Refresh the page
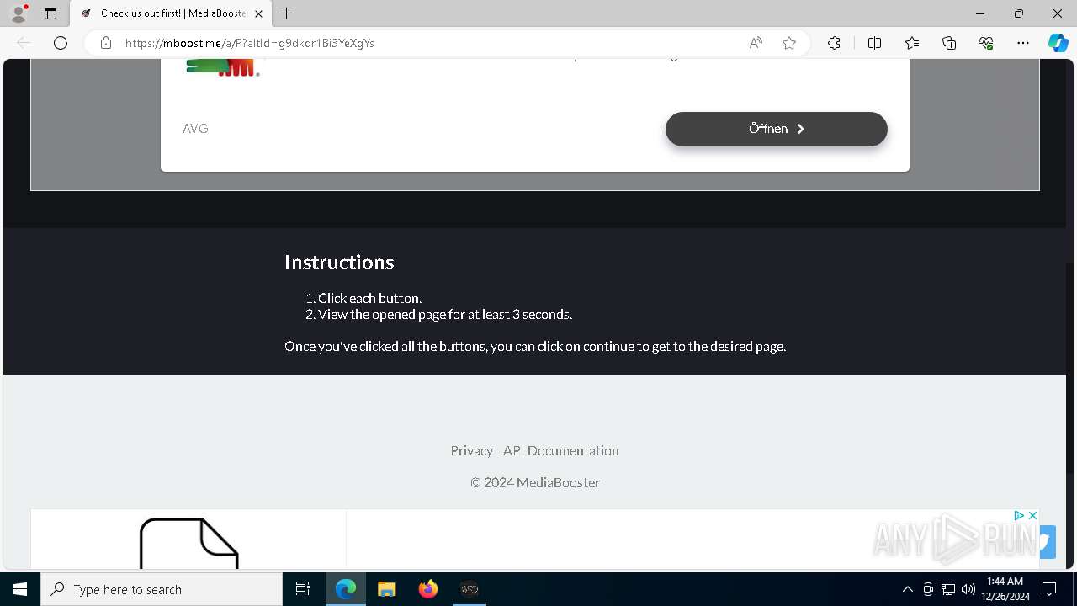 (61, 43)
